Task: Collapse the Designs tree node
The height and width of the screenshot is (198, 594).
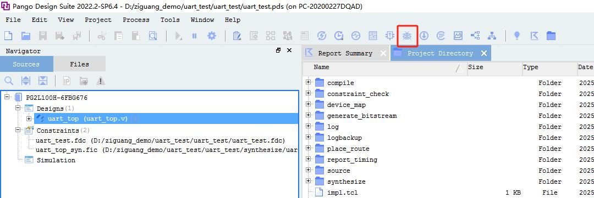Action: [x=18, y=109]
